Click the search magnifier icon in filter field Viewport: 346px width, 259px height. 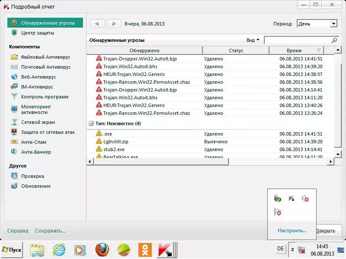pyautogui.click(x=334, y=40)
